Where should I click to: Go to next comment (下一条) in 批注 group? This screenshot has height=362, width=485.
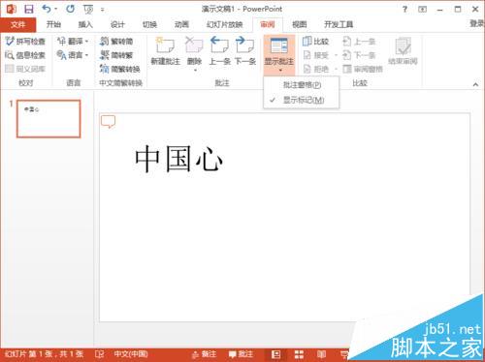(245, 51)
